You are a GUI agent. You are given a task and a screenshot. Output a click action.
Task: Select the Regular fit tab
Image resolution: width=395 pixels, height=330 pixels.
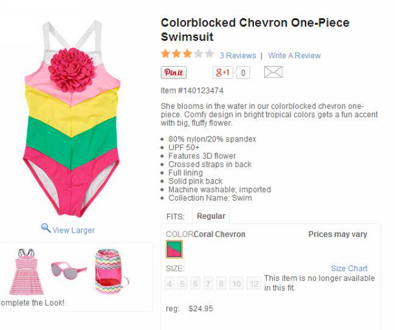211,216
